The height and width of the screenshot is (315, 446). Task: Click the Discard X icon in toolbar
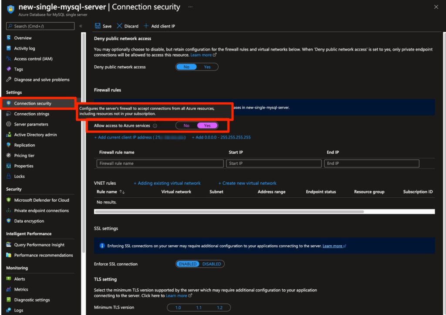119,26
